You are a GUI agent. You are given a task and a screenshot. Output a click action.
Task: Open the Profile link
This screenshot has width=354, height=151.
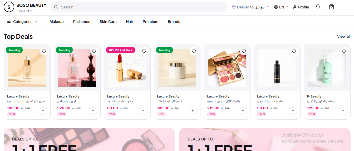pos(301,7)
